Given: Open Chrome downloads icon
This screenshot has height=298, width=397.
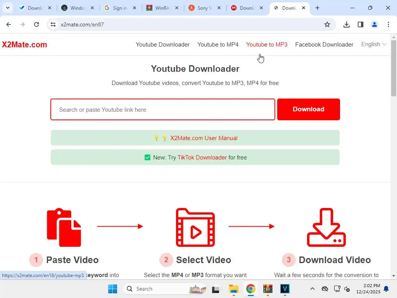Looking at the screenshot, I should click(x=347, y=24).
